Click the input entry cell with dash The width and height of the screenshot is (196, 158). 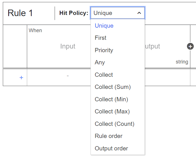tap(68, 76)
